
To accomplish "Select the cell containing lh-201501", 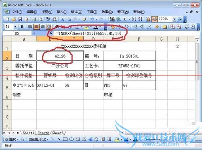I will pos(129,56).
